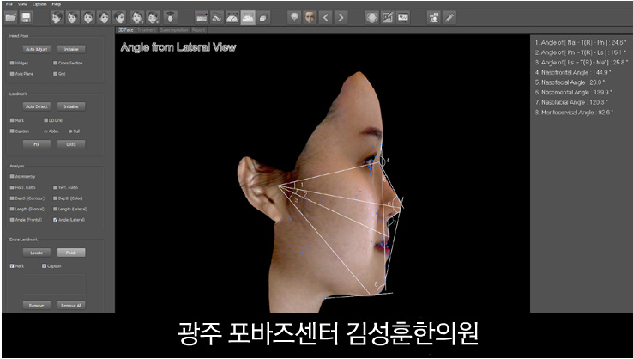This screenshot has height=359, width=633.
Task: Select the highlighted protractor angle icon
Action: pyautogui.click(x=248, y=17)
